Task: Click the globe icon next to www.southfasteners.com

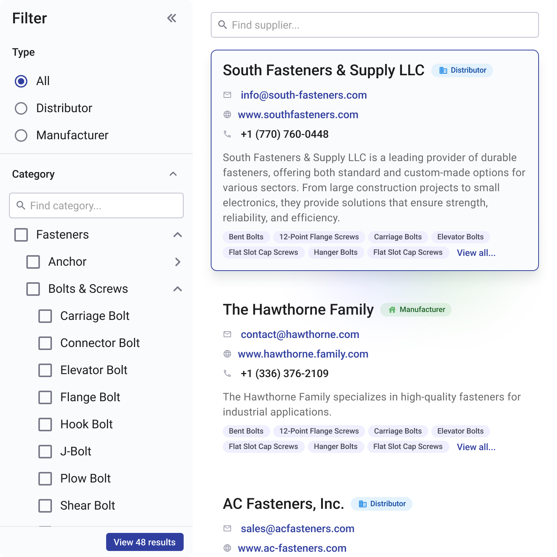Action: (228, 115)
